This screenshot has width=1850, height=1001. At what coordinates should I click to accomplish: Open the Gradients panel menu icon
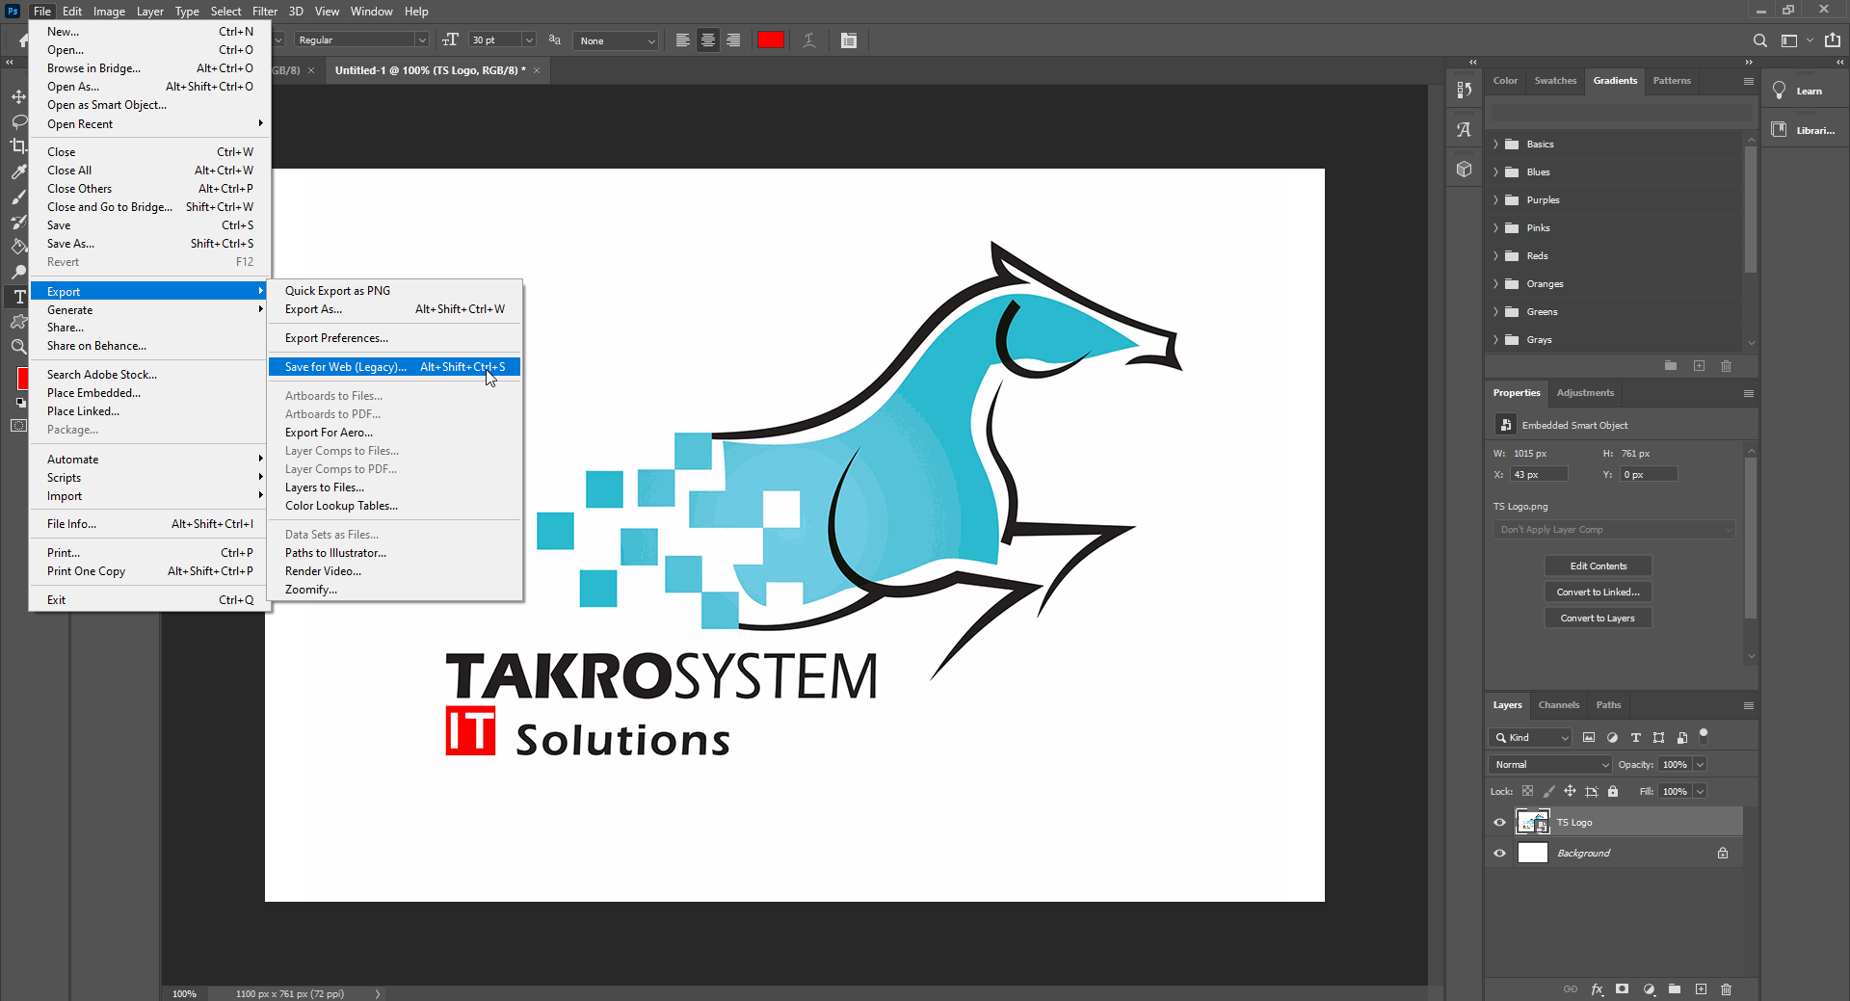[x=1748, y=81]
